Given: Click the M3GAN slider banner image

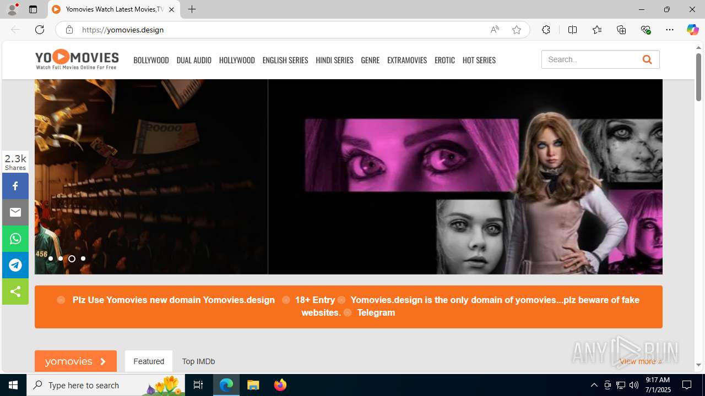Looking at the screenshot, I should click(465, 177).
